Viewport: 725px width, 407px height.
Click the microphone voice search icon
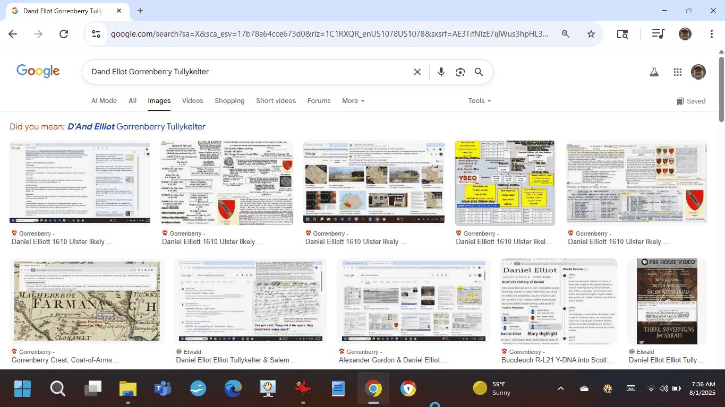(x=441, y=72)
